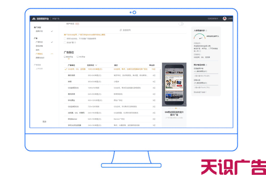Image resolution: width=266 pixels, height=175 pixels.
Task: Click the help icon beside 人群覆盖较多
Action: point(206,31)
